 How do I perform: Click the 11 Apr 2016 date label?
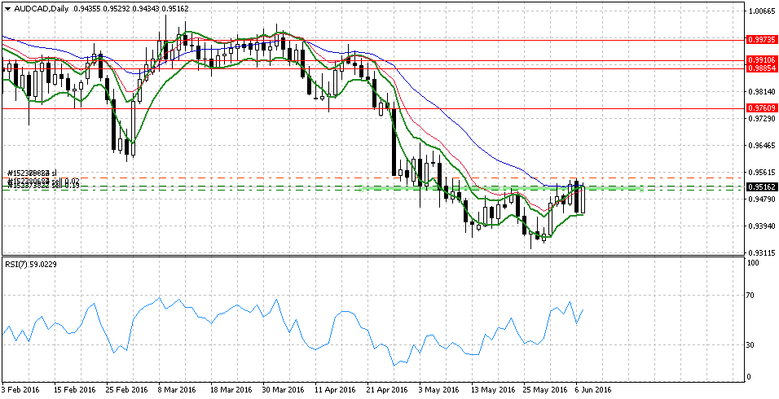click(334, 389)
